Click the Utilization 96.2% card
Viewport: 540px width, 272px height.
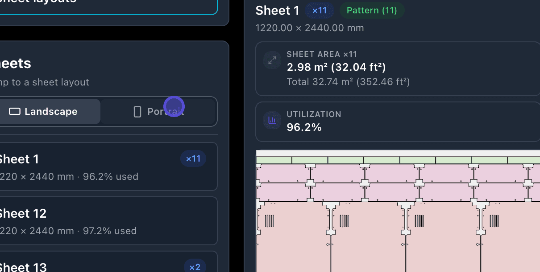point(398,122)
